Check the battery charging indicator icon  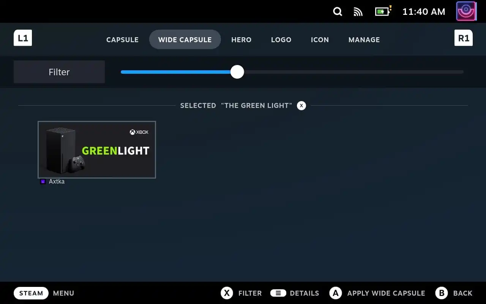point(383,11)
